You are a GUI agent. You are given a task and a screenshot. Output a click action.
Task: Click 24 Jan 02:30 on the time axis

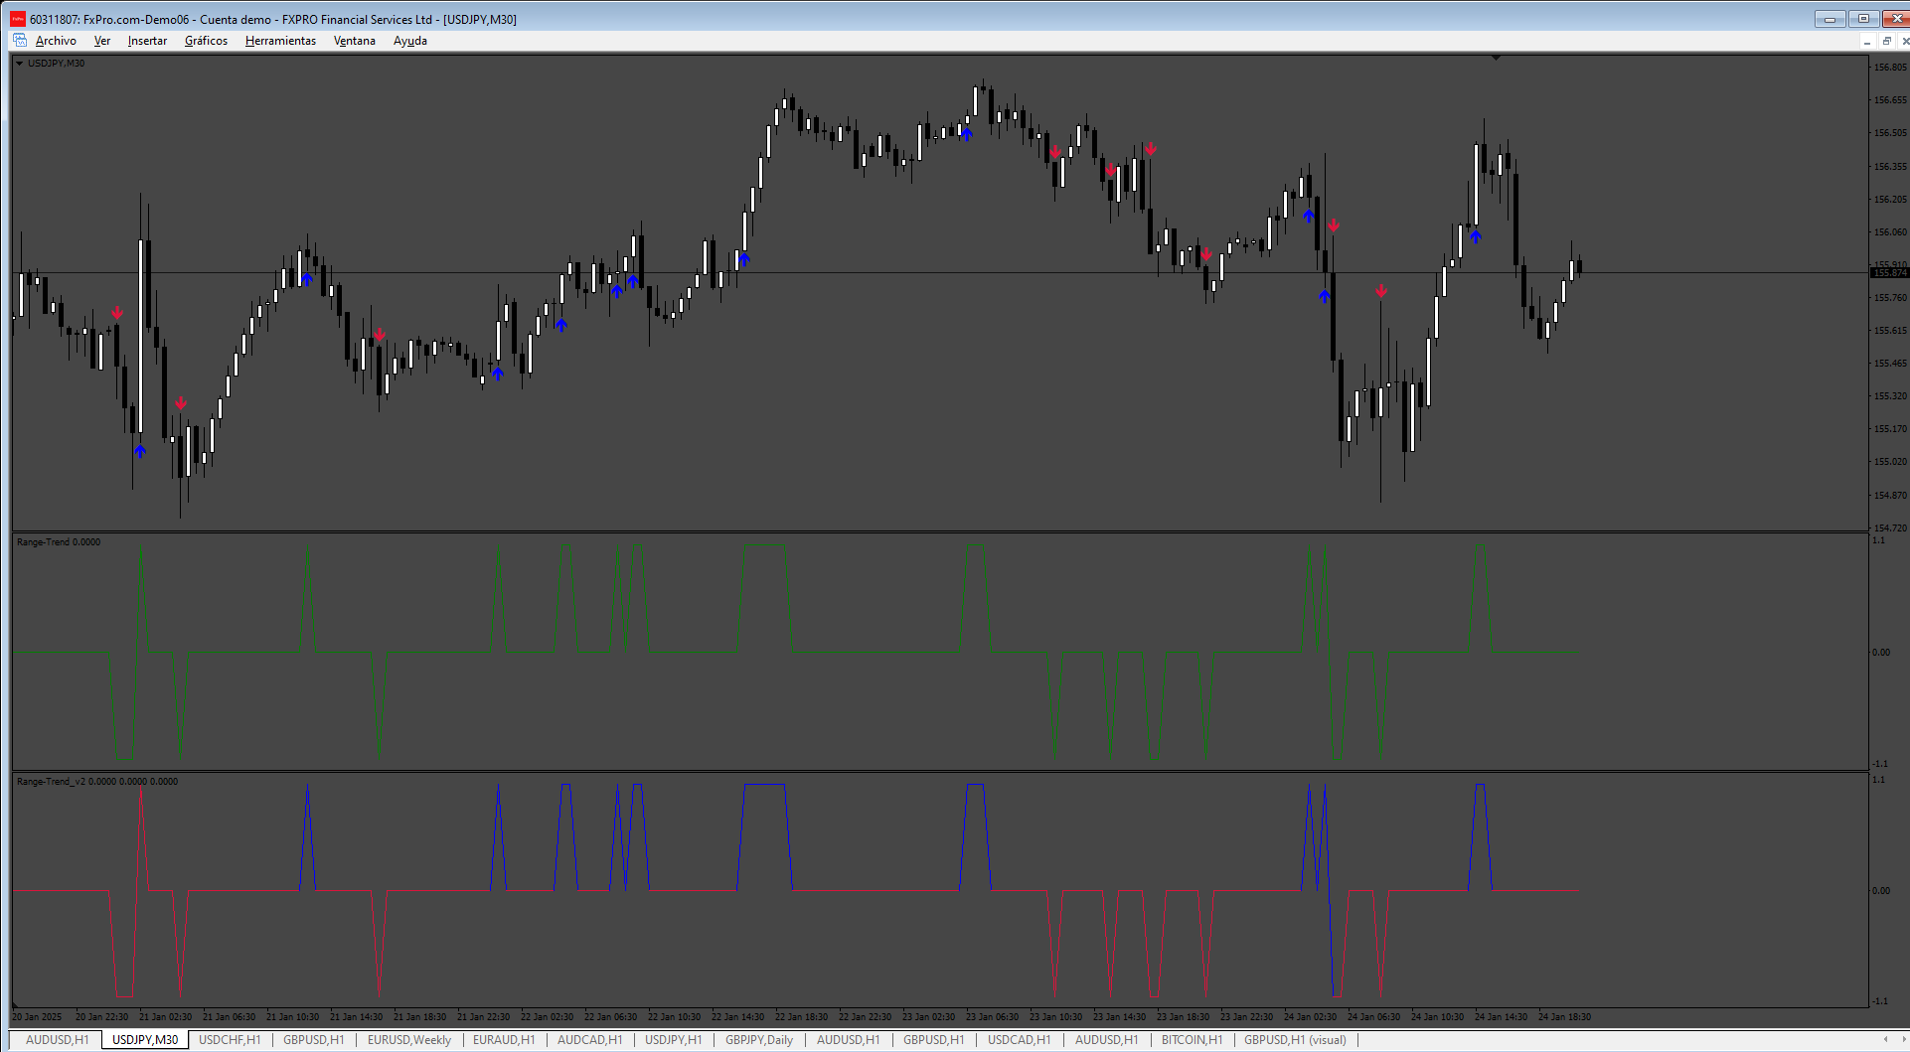click(x=1310, y=1017)
